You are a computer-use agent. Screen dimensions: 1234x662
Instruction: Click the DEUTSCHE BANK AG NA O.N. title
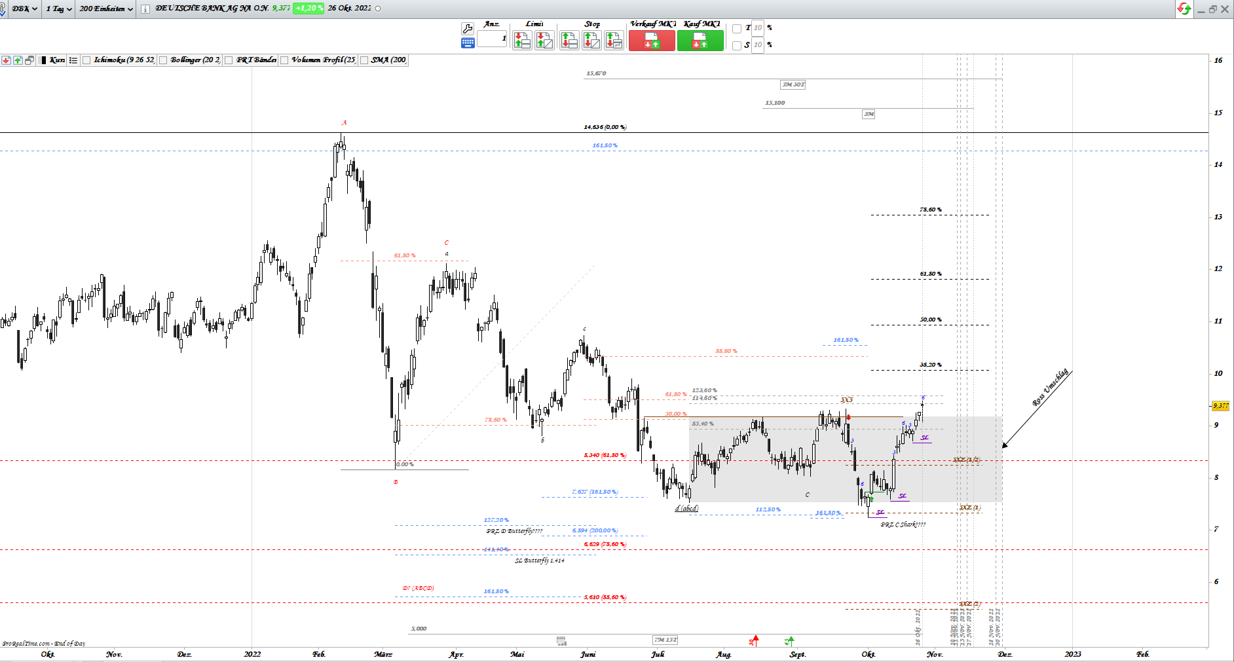[212, 9]
